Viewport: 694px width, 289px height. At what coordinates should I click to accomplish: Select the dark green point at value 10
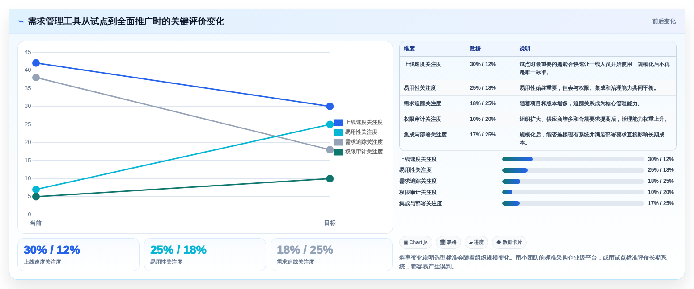(x=330, y=178)
